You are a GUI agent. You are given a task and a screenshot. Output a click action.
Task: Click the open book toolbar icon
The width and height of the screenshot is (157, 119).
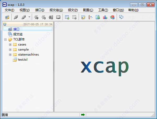(58, 17)
